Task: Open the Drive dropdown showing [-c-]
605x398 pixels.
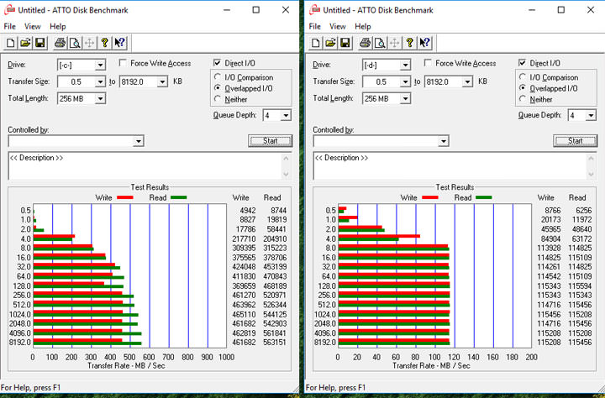Action: coord(99,65)
